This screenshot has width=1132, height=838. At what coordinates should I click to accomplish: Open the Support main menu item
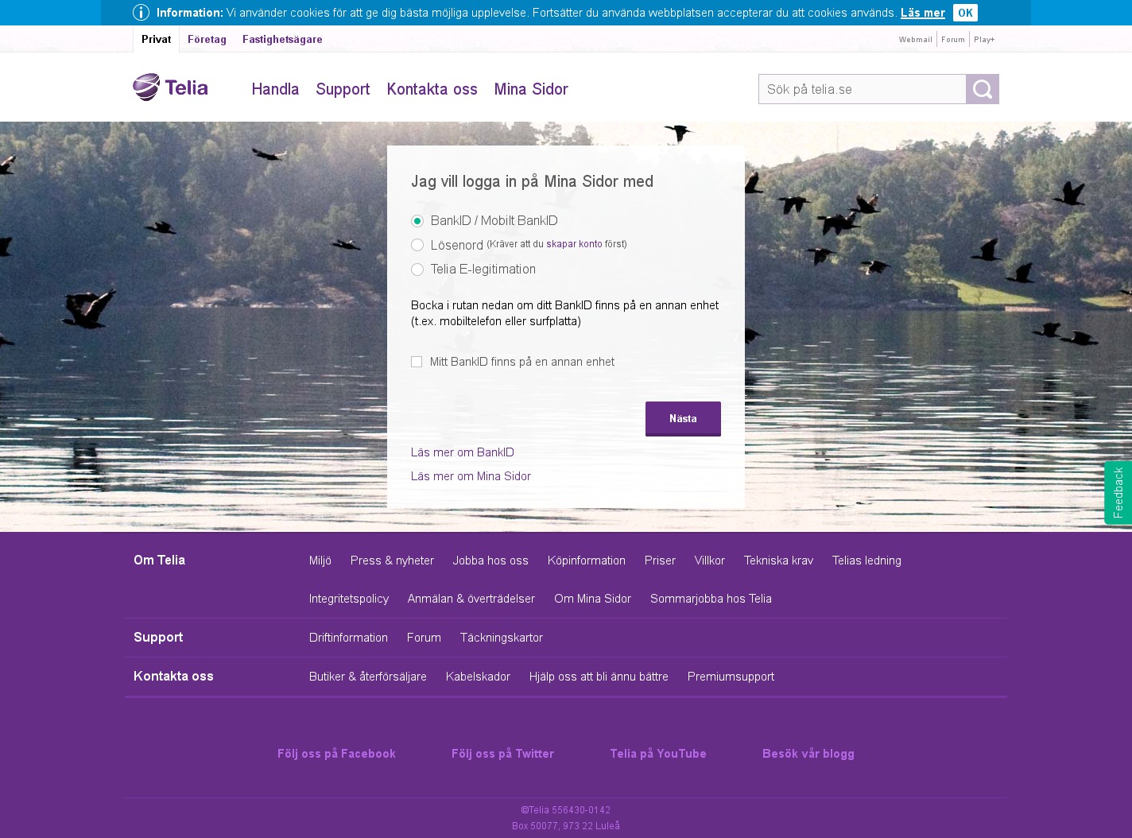coord(343,89)
